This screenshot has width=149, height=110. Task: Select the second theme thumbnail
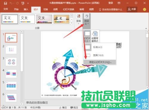tap(27, 19)
